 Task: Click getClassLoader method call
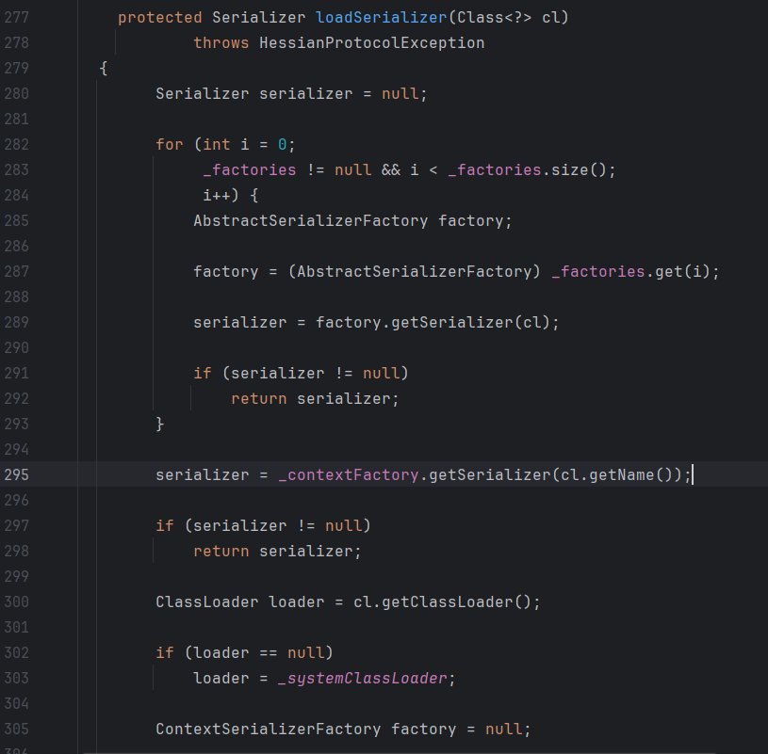click(x=456, y=602)
